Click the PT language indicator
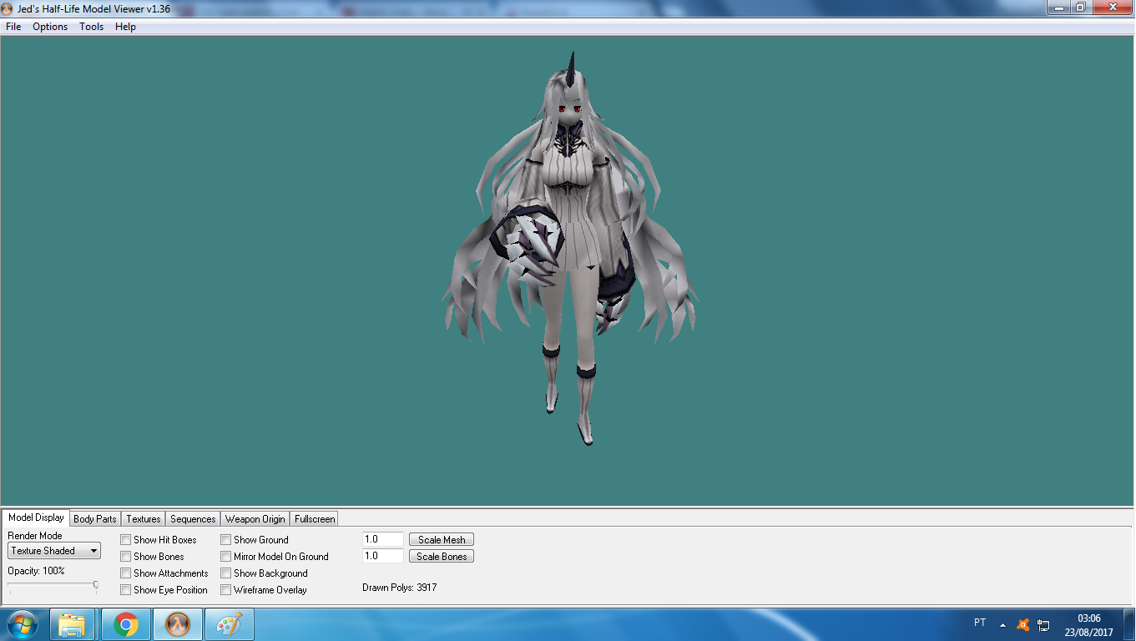 (x=980, y=623)
